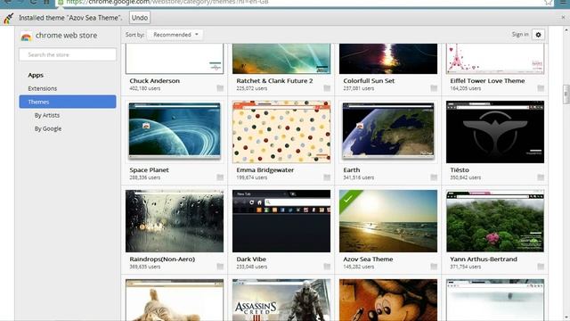Click Dark Vibe title text
Screen dimensions: 570x321
coord(251,259)
